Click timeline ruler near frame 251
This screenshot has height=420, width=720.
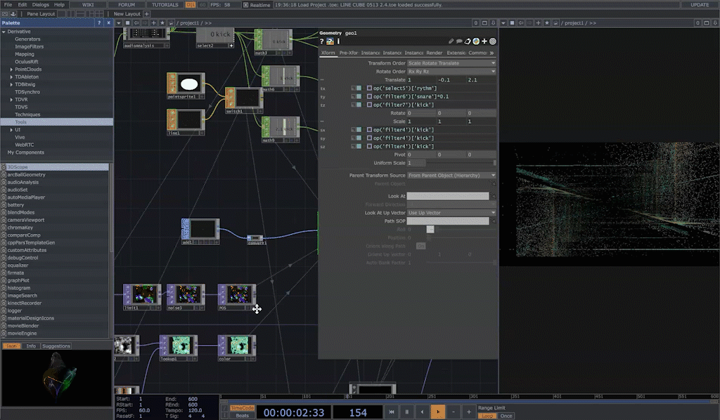(432, 396)
